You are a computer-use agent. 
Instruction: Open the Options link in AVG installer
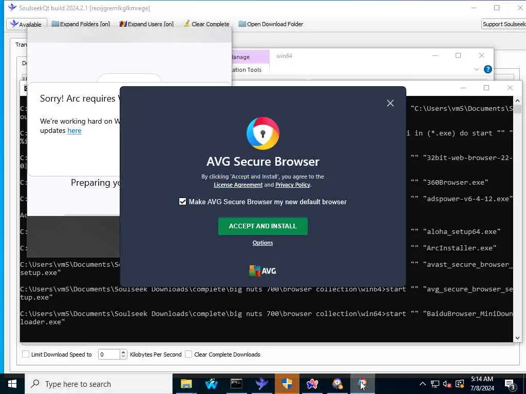click(262, 243)
